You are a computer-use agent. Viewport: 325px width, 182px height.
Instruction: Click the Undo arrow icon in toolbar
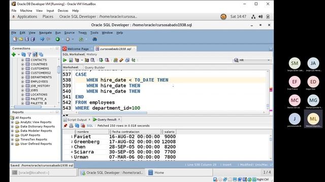(42, 39)
